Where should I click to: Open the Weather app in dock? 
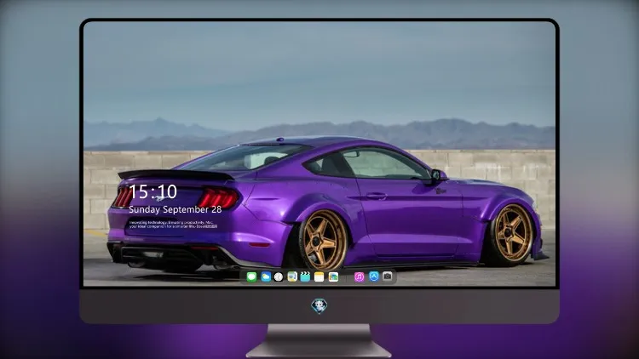click(x=266, y=276)
